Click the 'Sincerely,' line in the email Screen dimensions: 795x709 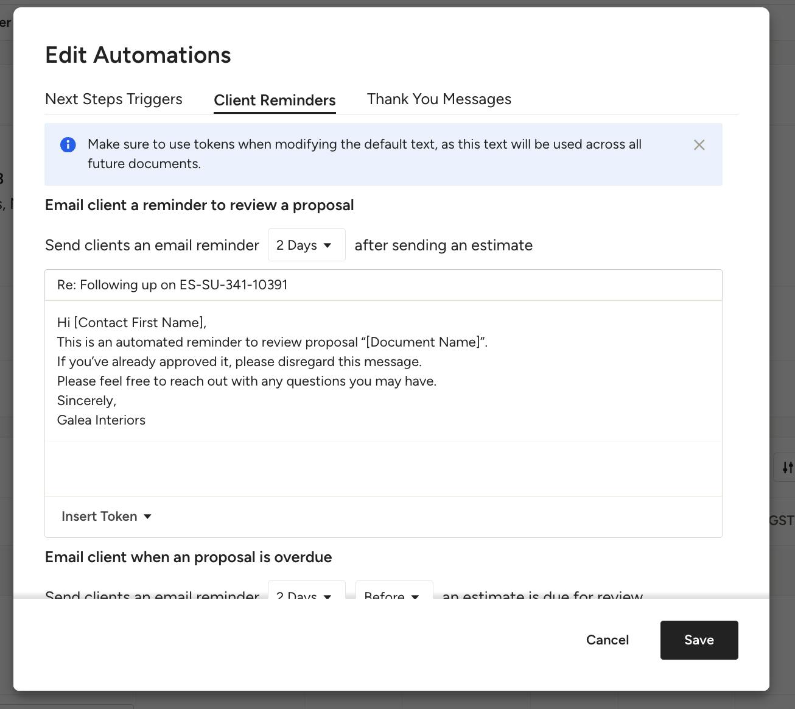(x=86, y=401)
